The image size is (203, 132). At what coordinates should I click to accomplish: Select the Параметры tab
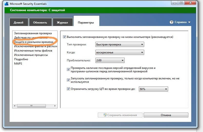(86, 21)
